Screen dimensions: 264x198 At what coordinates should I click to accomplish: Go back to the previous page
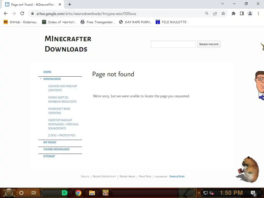tap(6, 13)
